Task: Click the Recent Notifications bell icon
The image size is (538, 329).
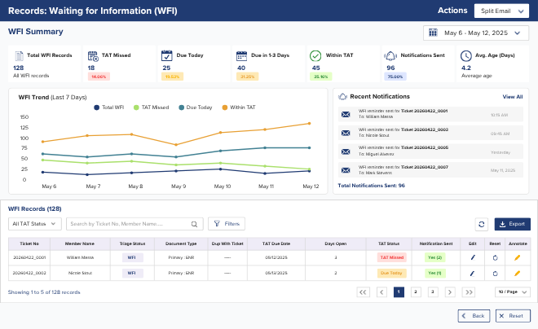Action: 342,97
